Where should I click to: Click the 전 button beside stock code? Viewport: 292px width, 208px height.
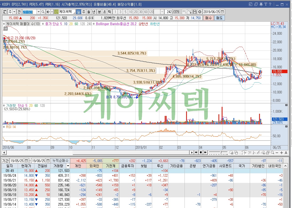[x=19, y=12]
